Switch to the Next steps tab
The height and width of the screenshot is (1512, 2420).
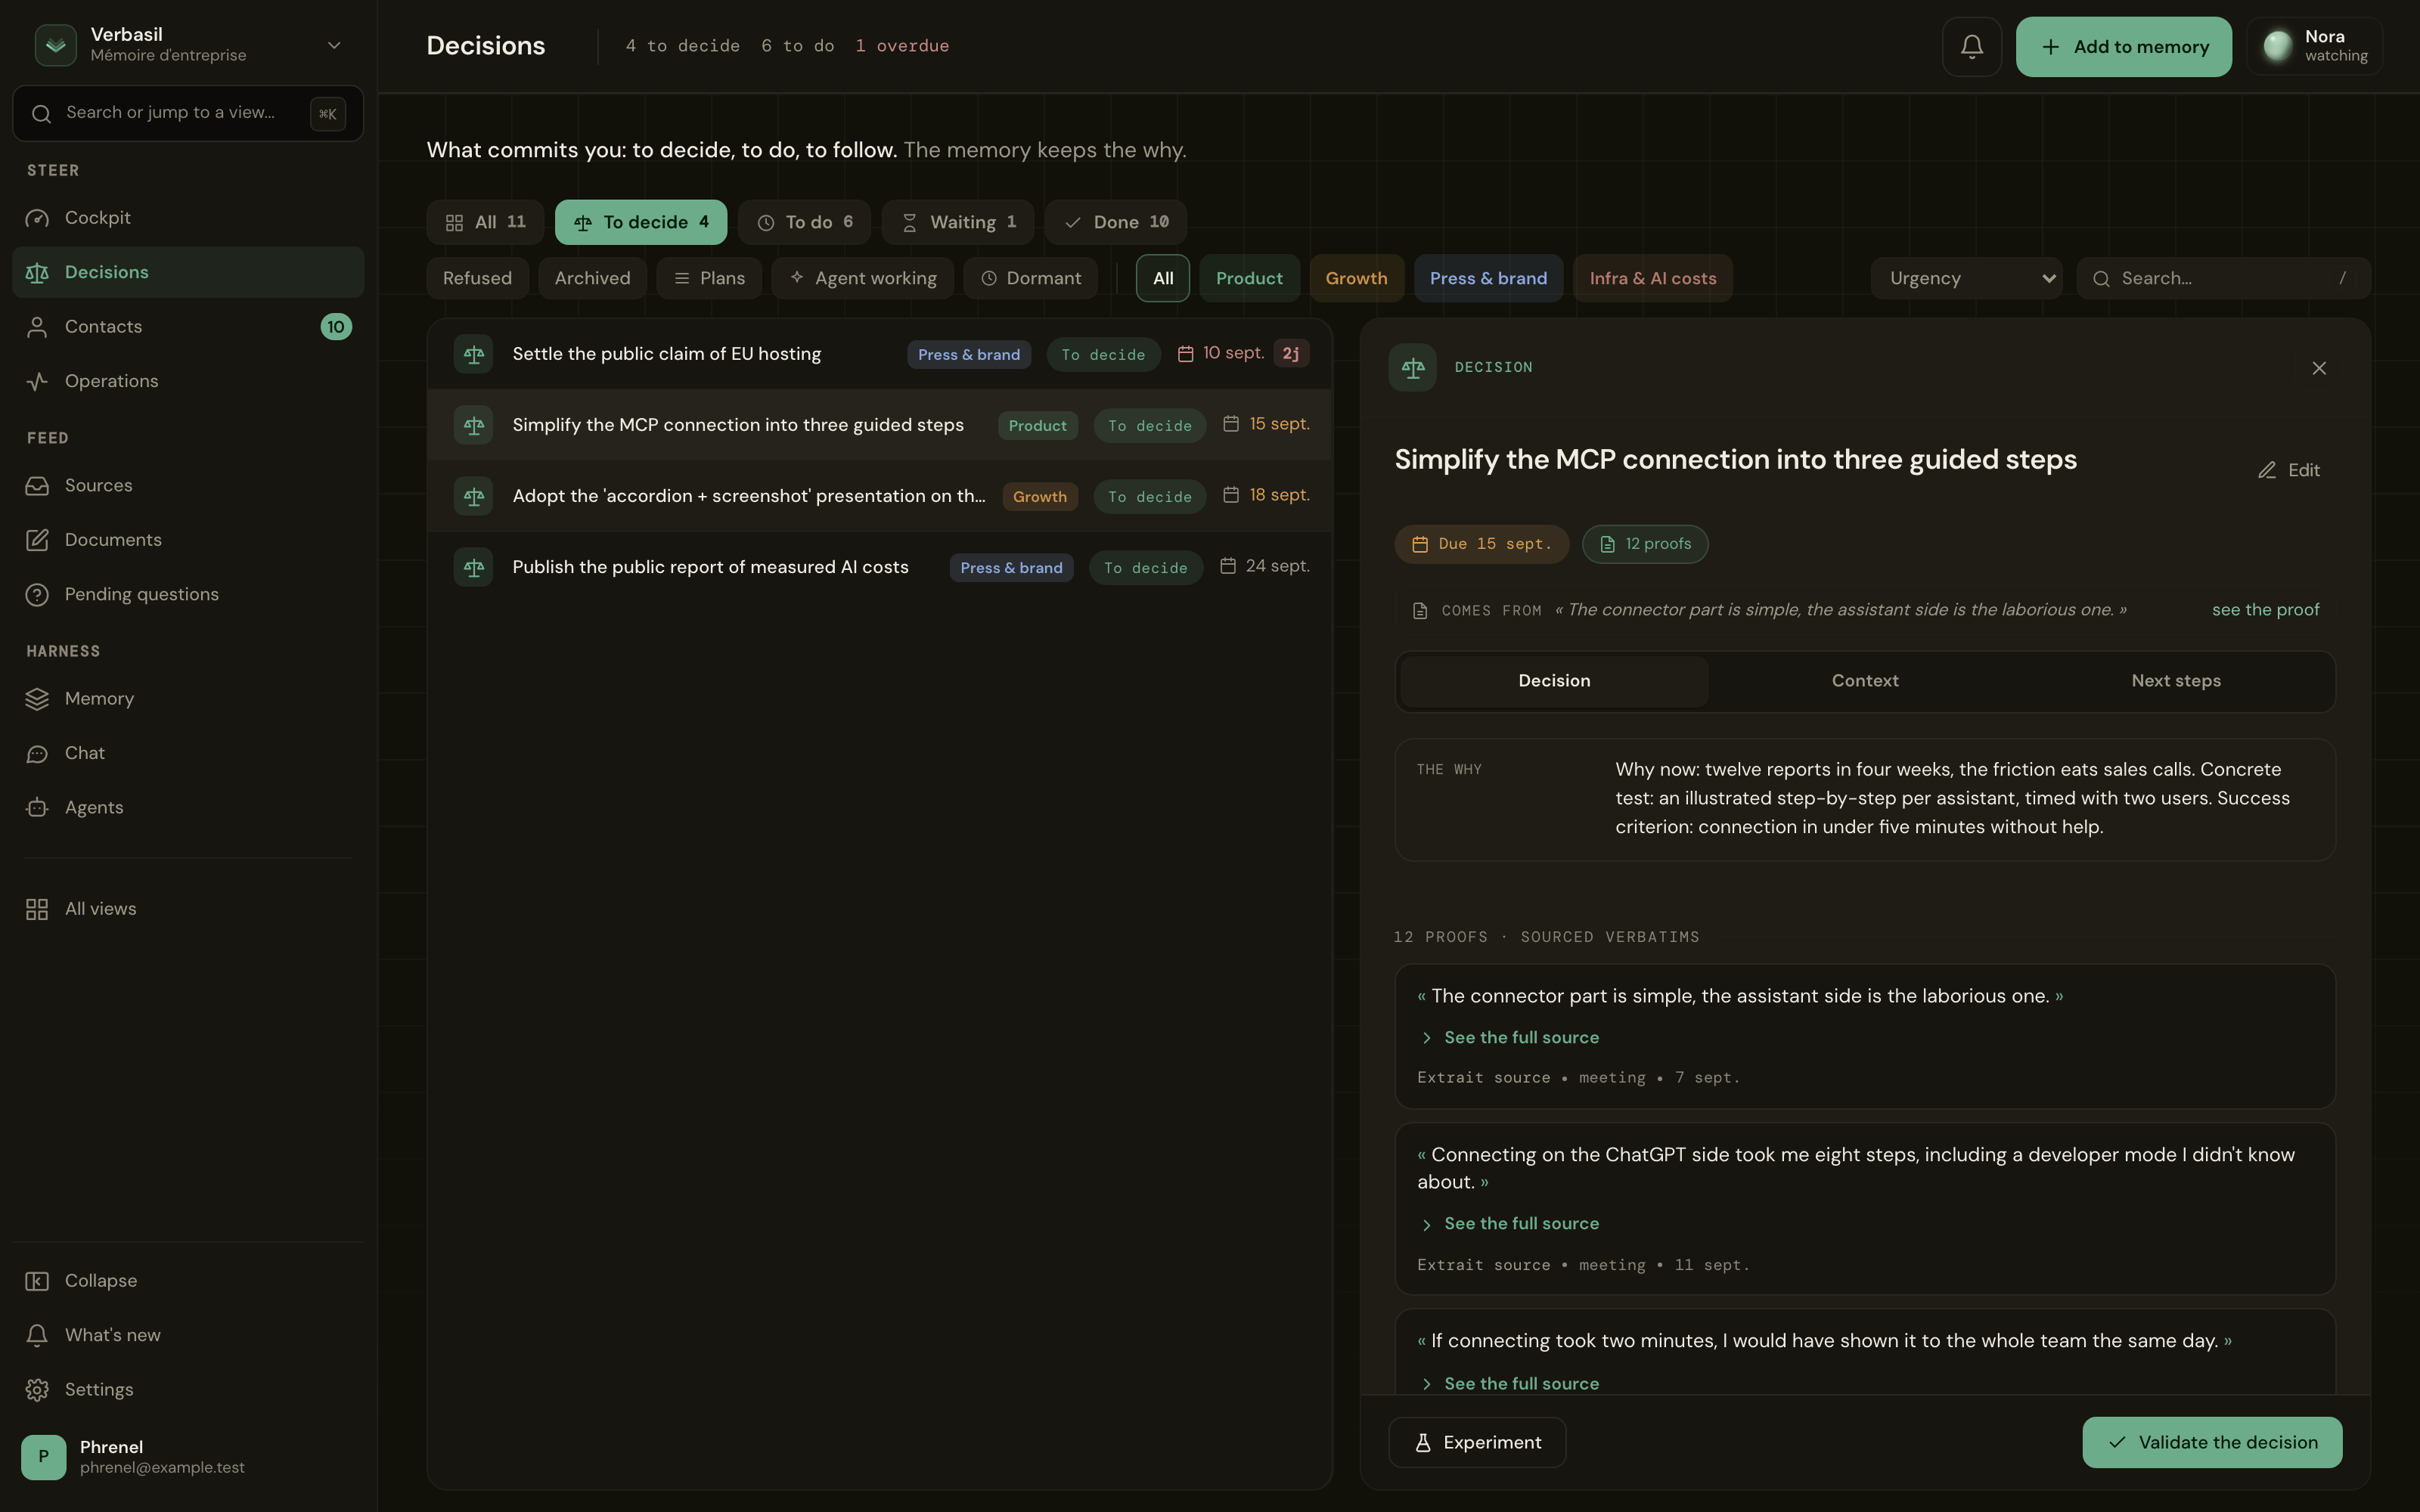tap(2175, 681)
